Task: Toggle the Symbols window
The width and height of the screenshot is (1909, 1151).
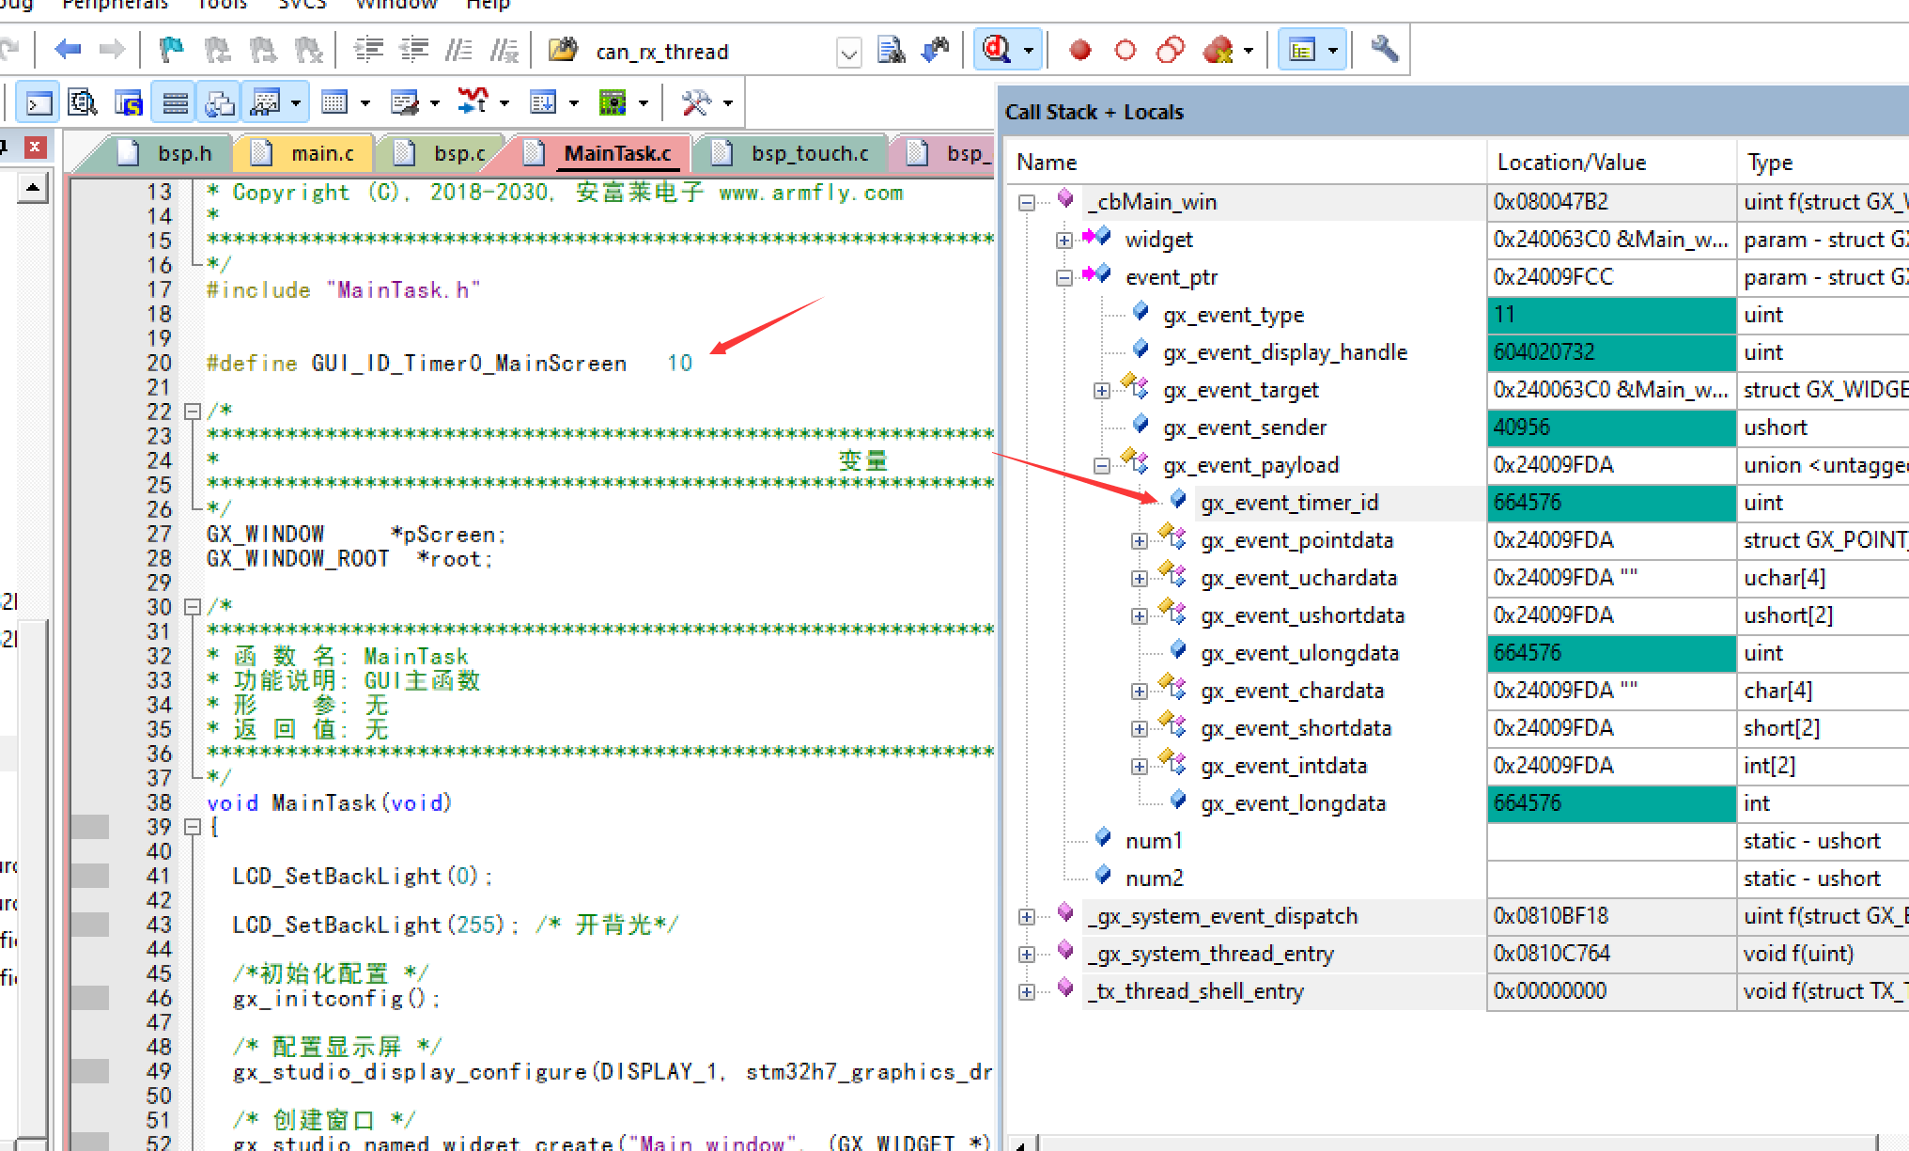Action: (129, 102)
